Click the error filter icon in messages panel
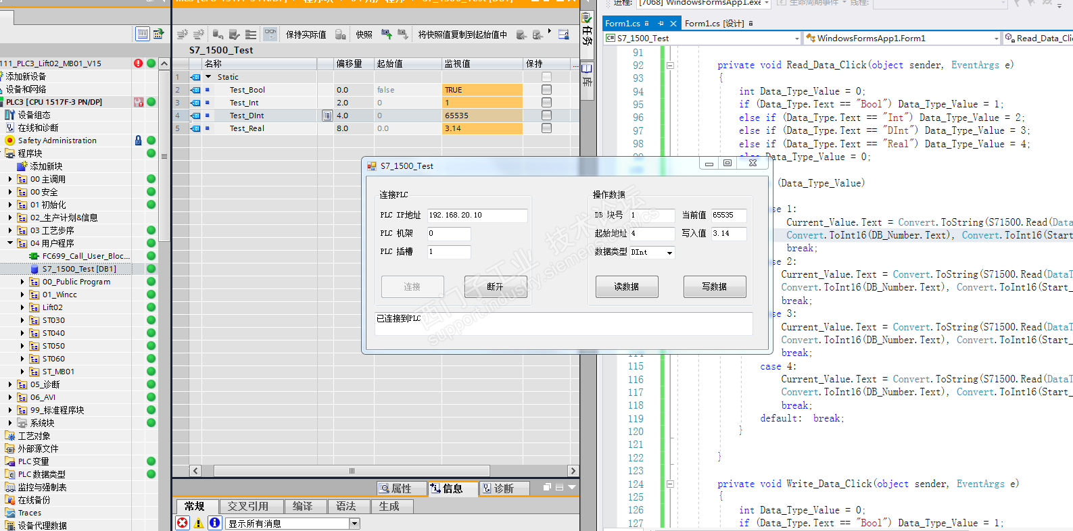This screenshot has width=1073, height=531. pyautogui.click(x=183, y=523)
